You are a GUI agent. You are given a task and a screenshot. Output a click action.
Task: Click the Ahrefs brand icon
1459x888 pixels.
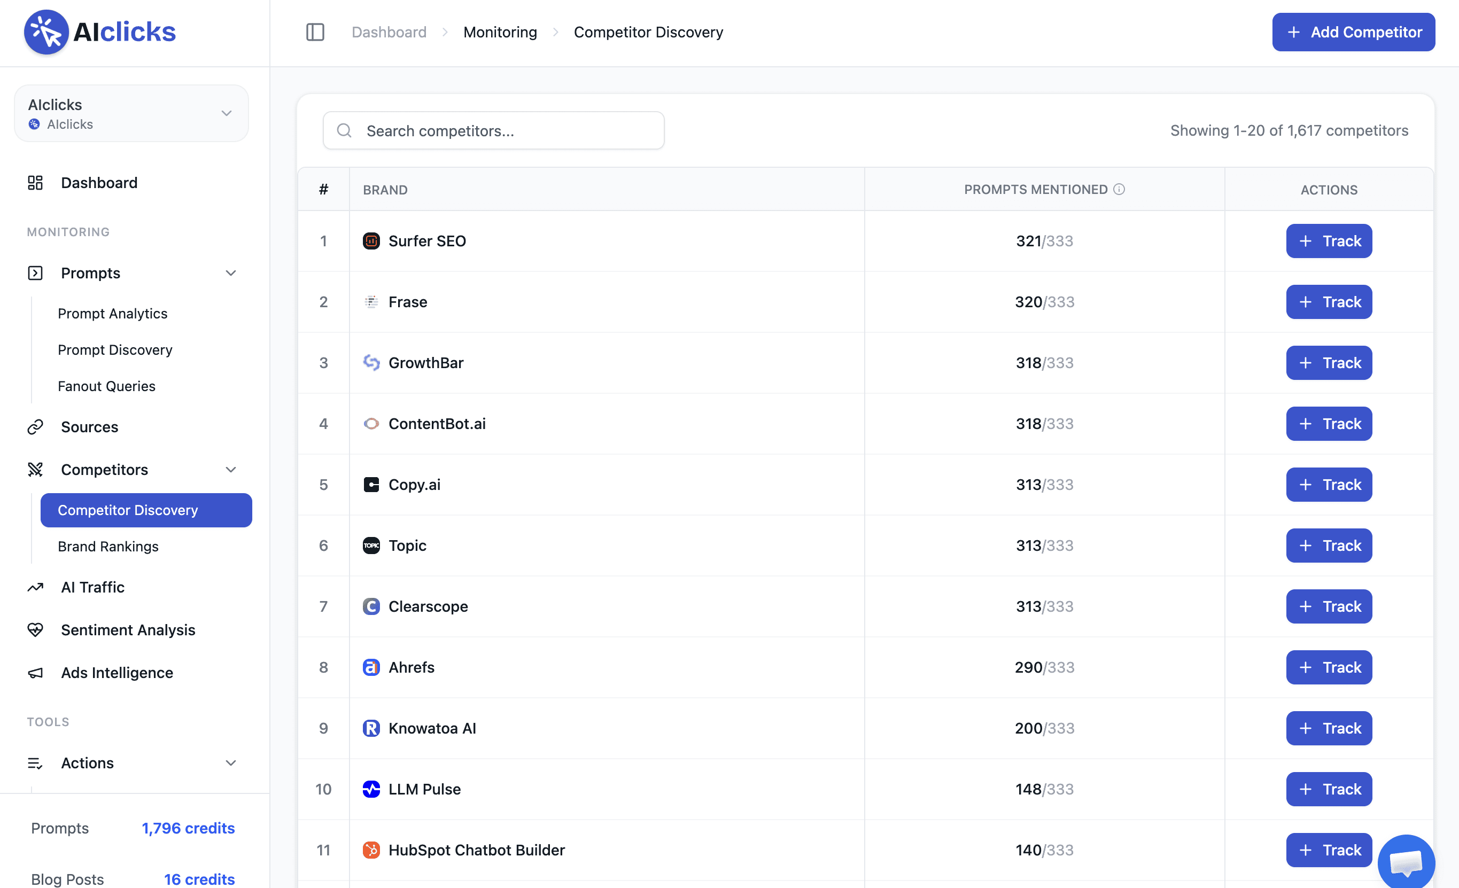coord(371,667)
